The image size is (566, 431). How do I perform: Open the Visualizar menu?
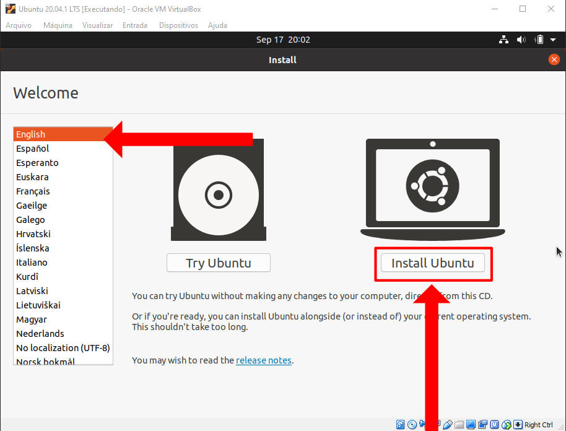(x=97, y=25)
